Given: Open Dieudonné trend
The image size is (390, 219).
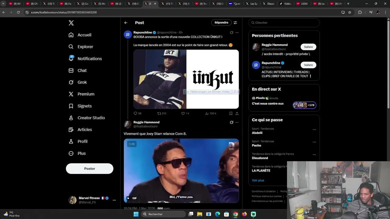Looking at the screenshot, I should coord(260,158).
